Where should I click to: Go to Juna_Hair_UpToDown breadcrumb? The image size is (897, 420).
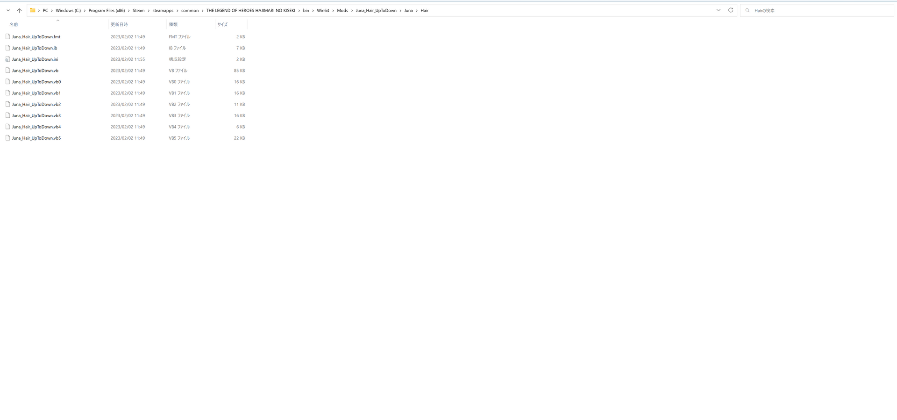376,10
